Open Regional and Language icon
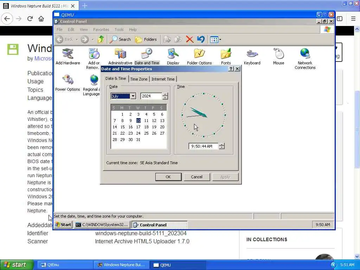This screenshot has height=270, width=360. [x=91, y=85]
